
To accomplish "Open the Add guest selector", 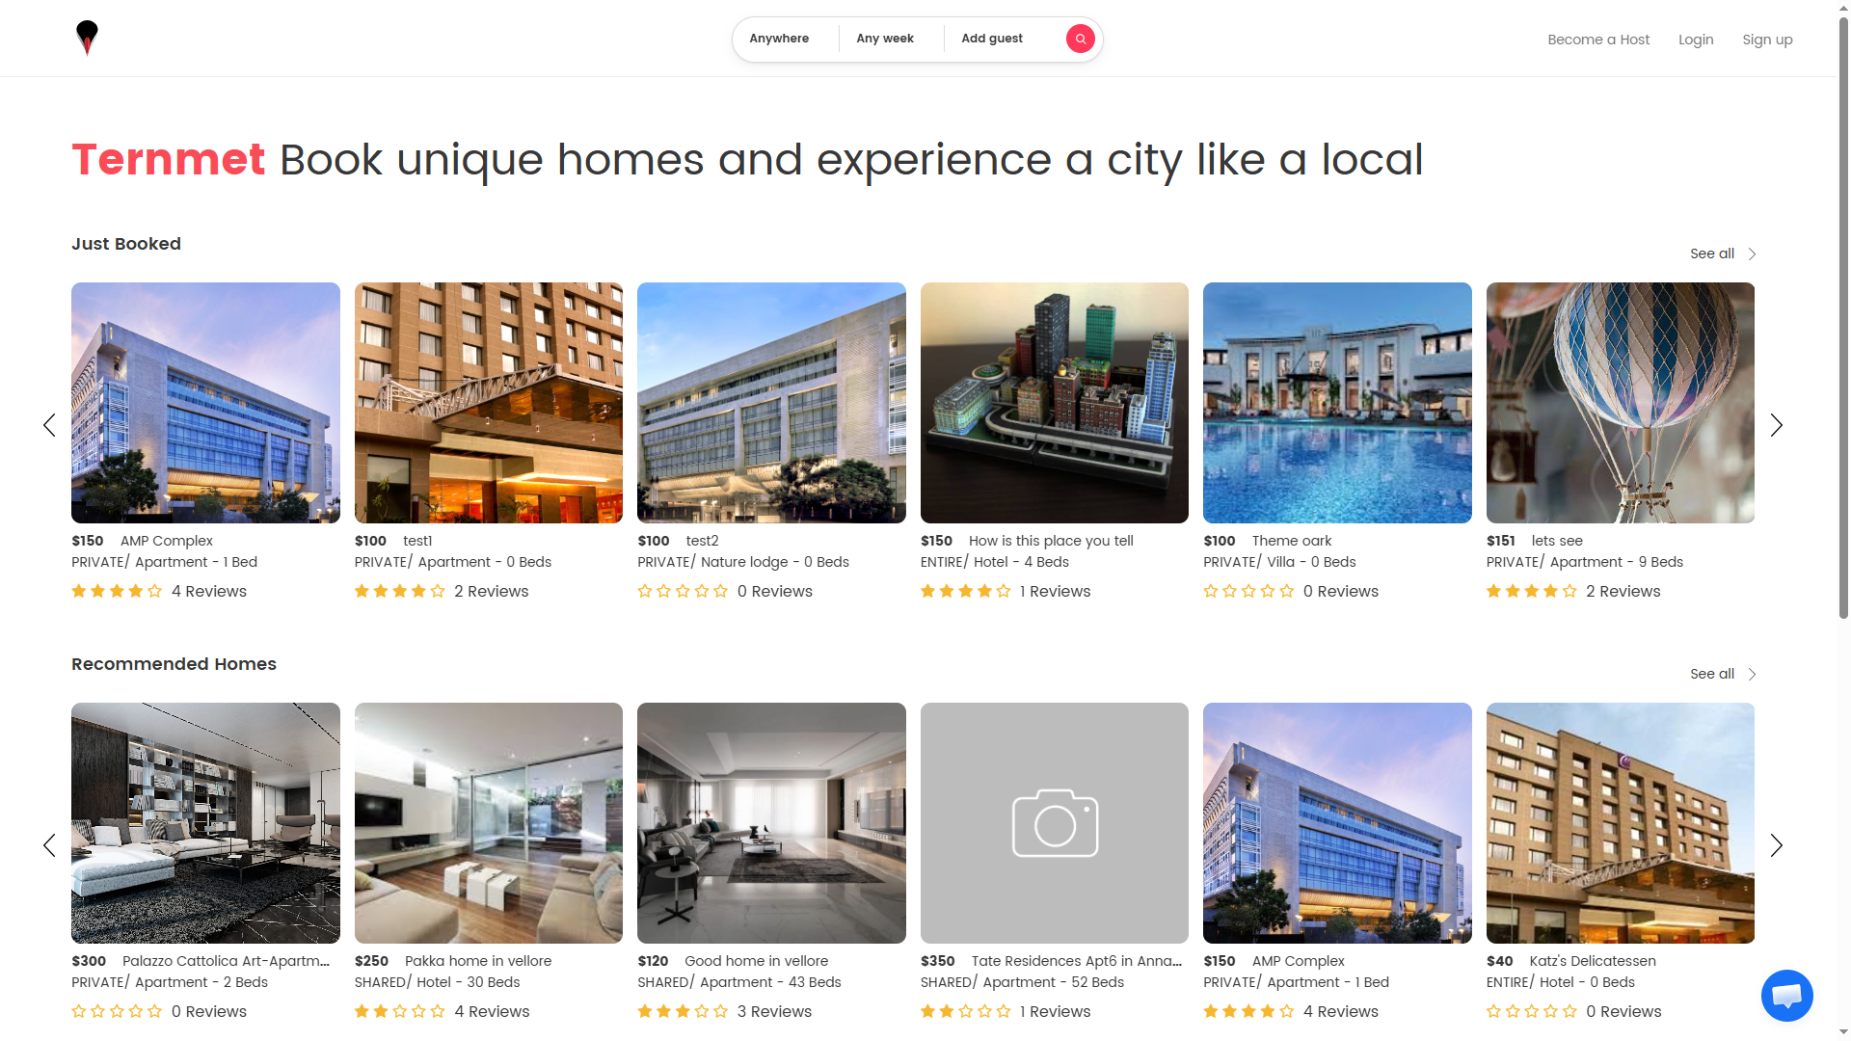I will [992, 39].
